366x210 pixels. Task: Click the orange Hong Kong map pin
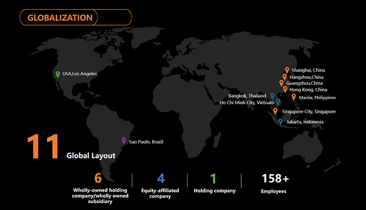tap(285, 89)
